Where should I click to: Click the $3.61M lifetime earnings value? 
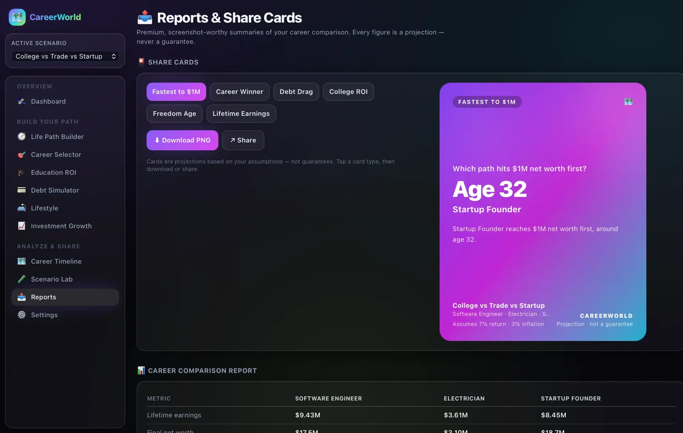456,415
